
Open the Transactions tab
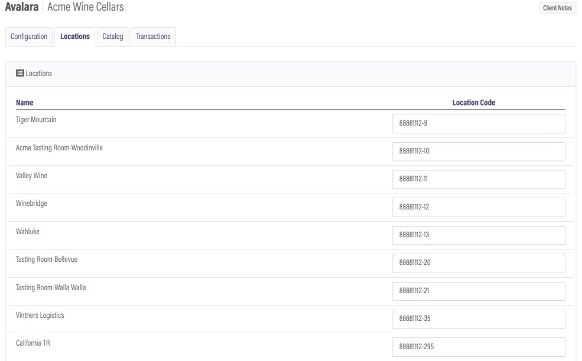coord(153,37)
